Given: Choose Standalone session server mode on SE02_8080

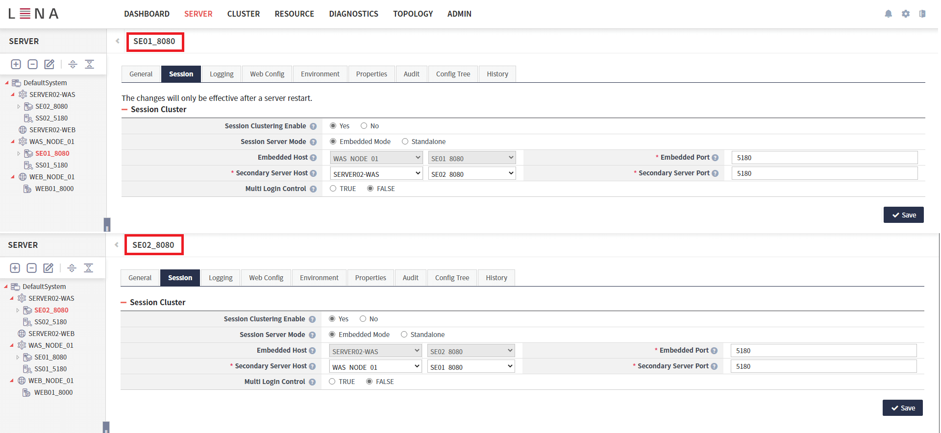Looking at the screenshot, I should pos(404,335).
